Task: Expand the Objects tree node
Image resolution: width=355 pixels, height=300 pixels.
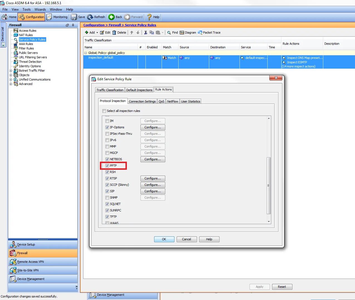Action: pos(11,75)
